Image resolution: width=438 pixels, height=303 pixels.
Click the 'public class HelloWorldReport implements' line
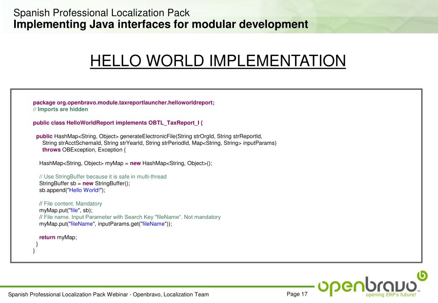pyautogui.click(x=118, y=123)
